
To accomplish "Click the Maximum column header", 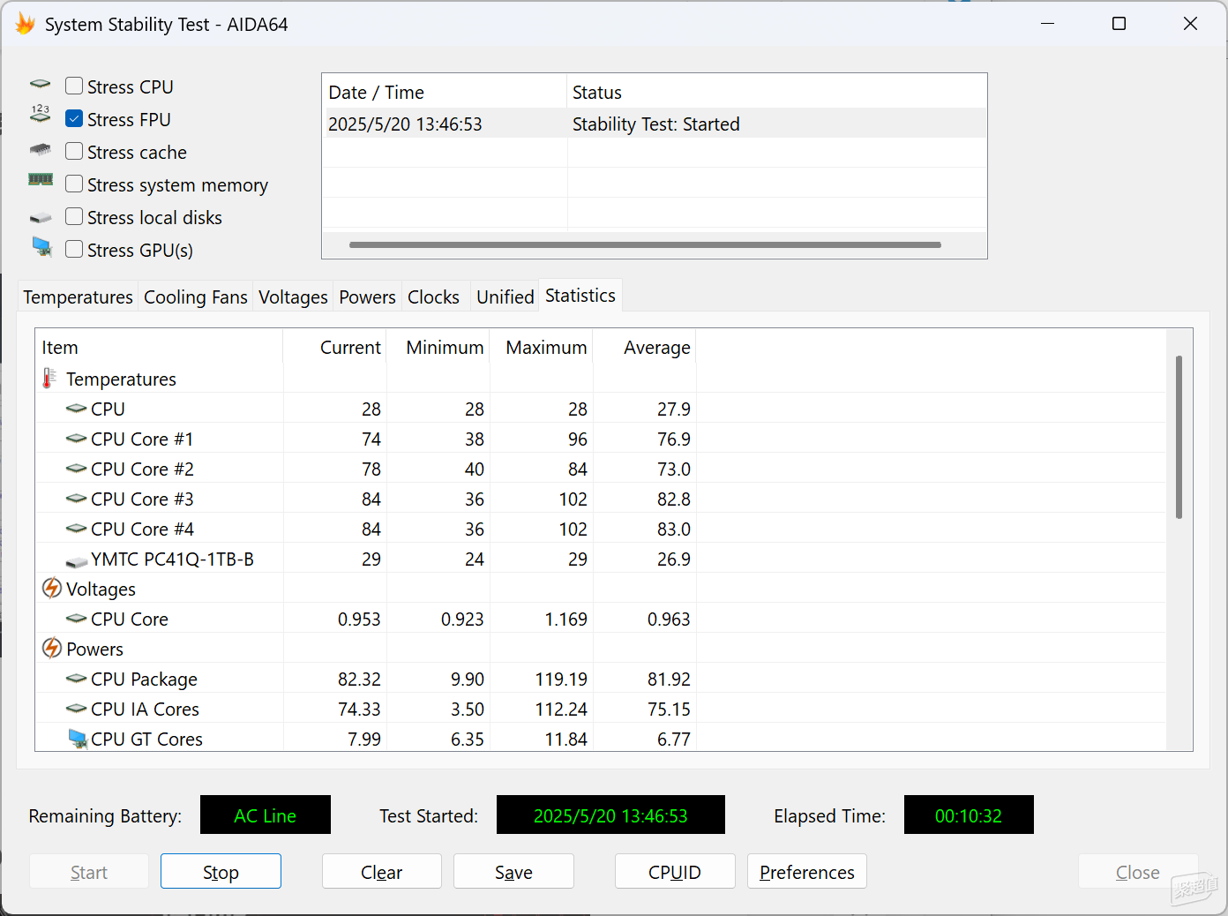I will [x=542, y=348].
